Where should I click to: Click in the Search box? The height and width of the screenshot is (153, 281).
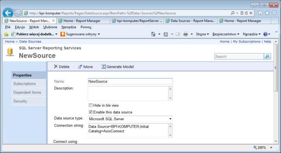pyautogui.click(x=239, y=57)
